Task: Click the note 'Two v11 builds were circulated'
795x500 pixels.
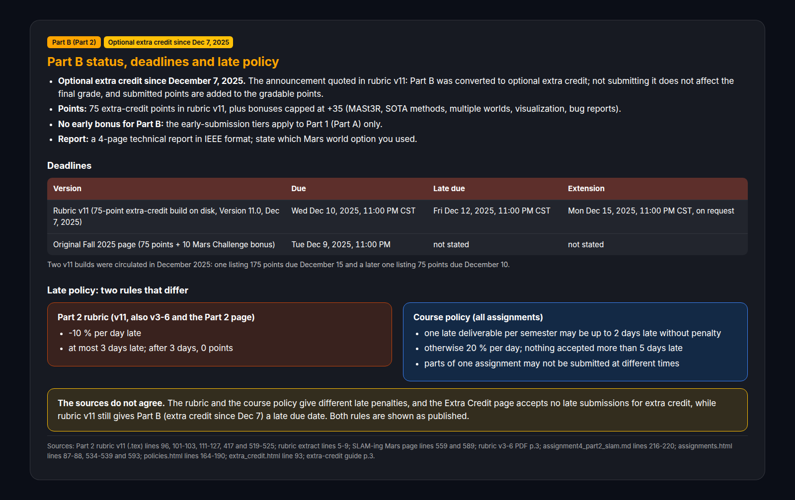Action: pyautogui.click(x=278, y=265)
